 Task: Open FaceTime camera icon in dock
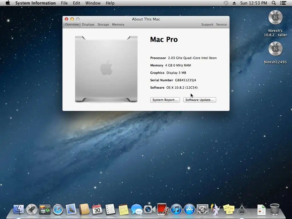coord(149,209)
